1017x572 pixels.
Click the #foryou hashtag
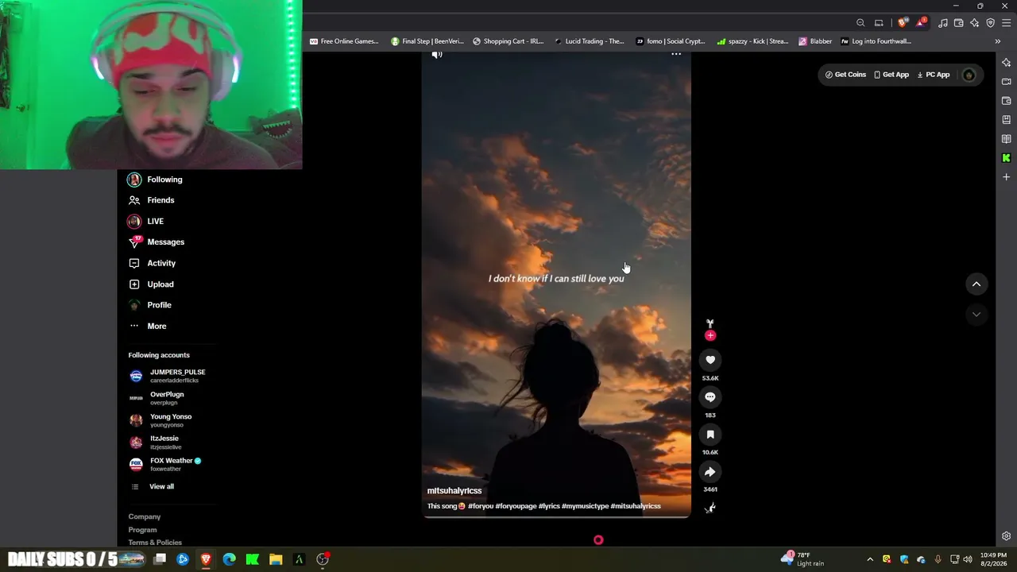(x=481, y=506)
